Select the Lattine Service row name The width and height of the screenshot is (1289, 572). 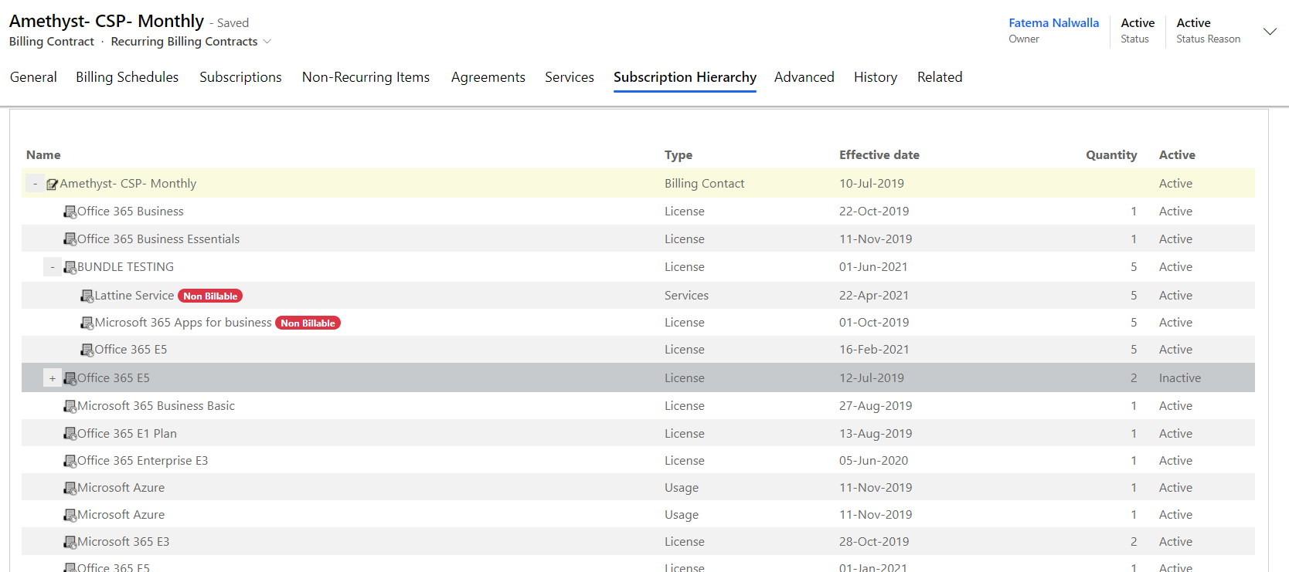click(134, 296)
